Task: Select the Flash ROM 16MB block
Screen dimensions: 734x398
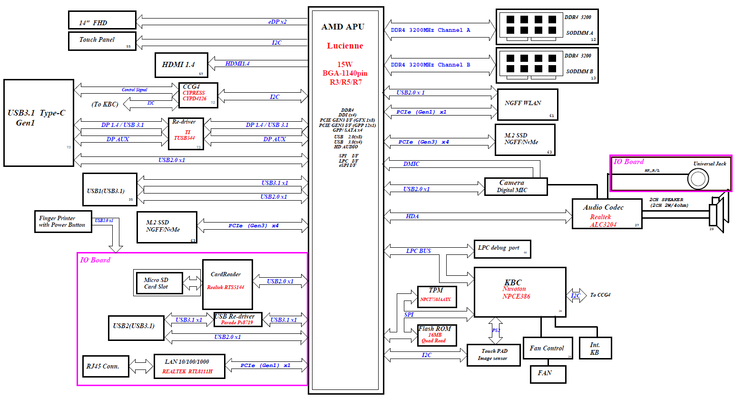Action: click(x=436, y=335)
